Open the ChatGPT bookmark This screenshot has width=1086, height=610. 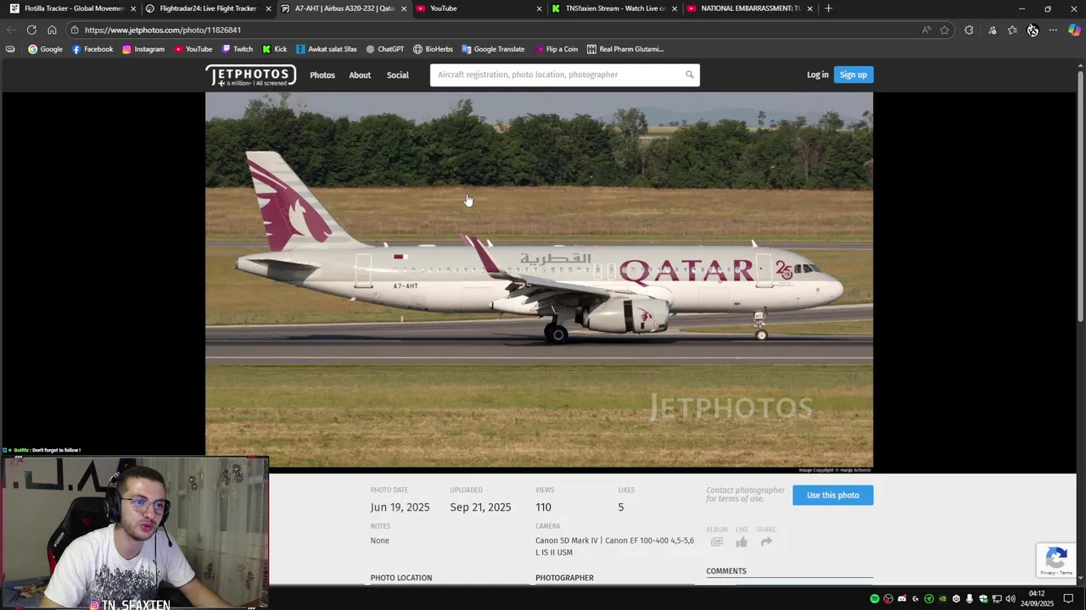[384, 49]
